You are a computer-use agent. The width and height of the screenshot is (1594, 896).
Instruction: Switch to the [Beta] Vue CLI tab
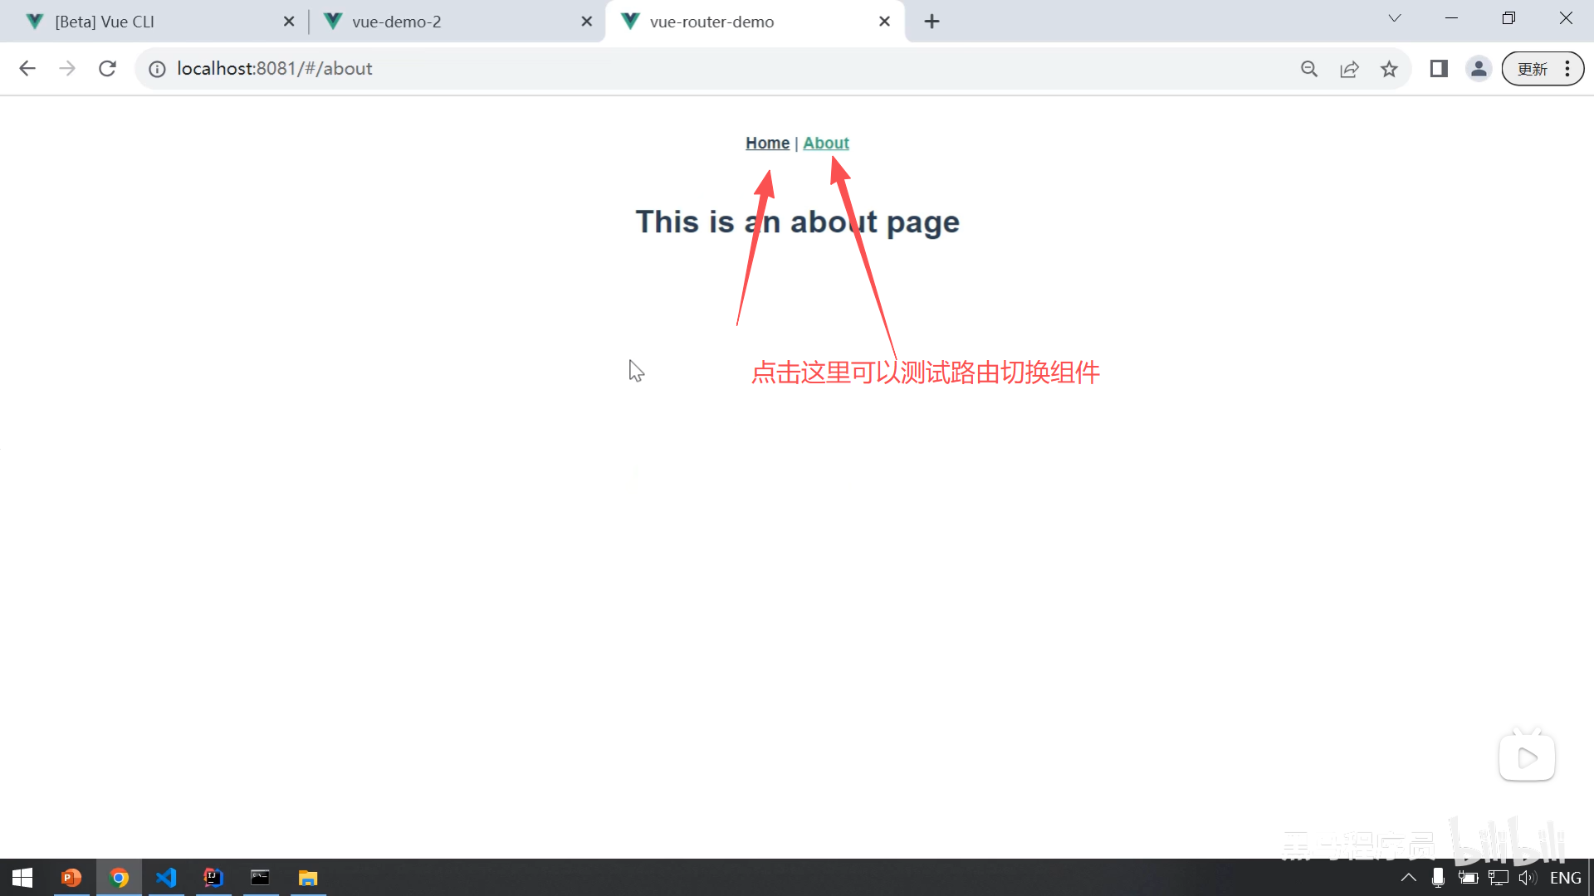pyautogui.click(x=105, y=22)
